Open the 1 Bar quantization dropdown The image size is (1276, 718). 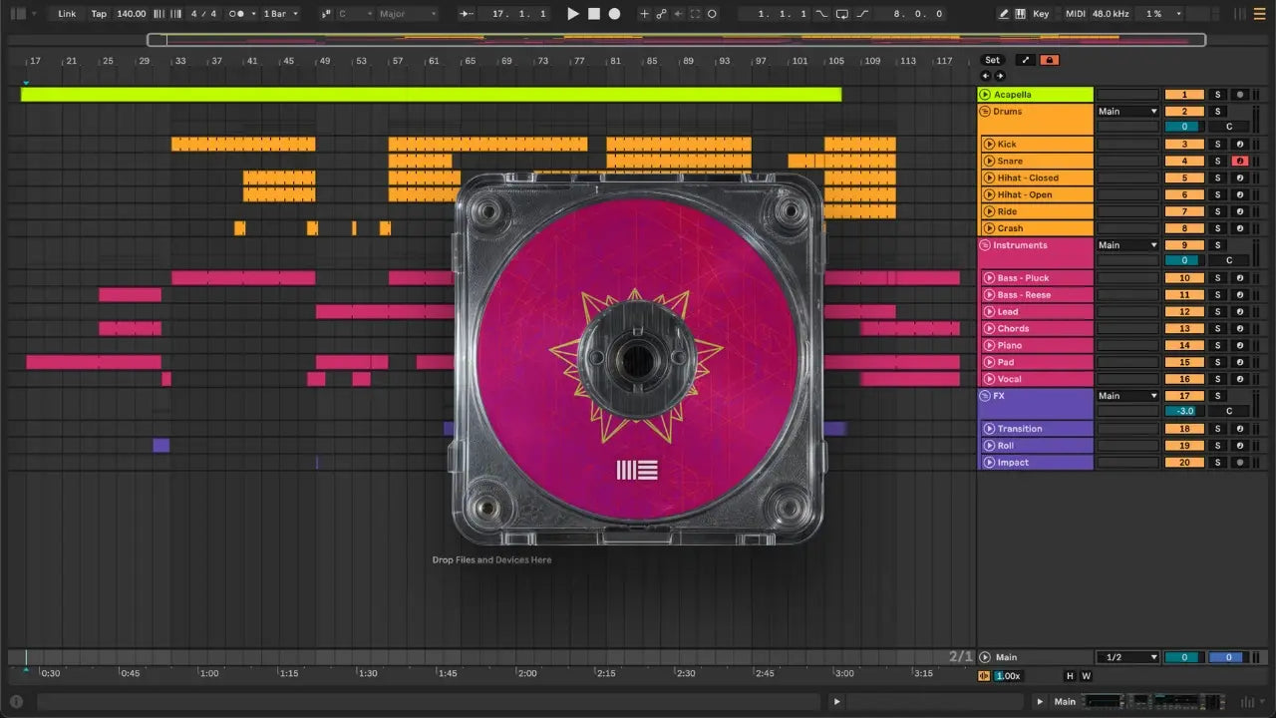tap(280, 14)
